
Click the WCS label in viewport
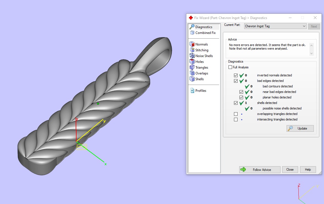click(82, 147)
